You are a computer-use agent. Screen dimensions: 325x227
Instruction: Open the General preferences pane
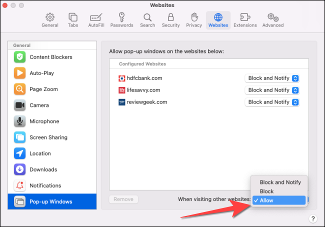coord(50,20)
